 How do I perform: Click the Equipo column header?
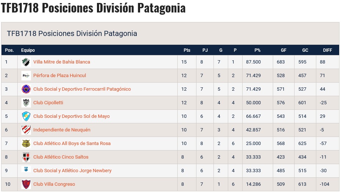[x=28, y=50]
